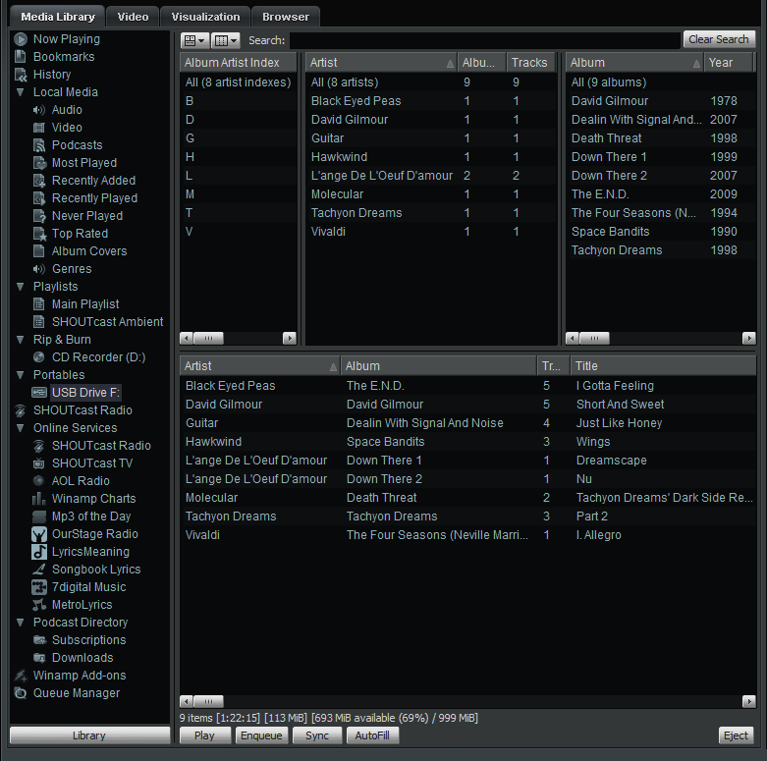Click the 7digital Music icon

point(38,587)
